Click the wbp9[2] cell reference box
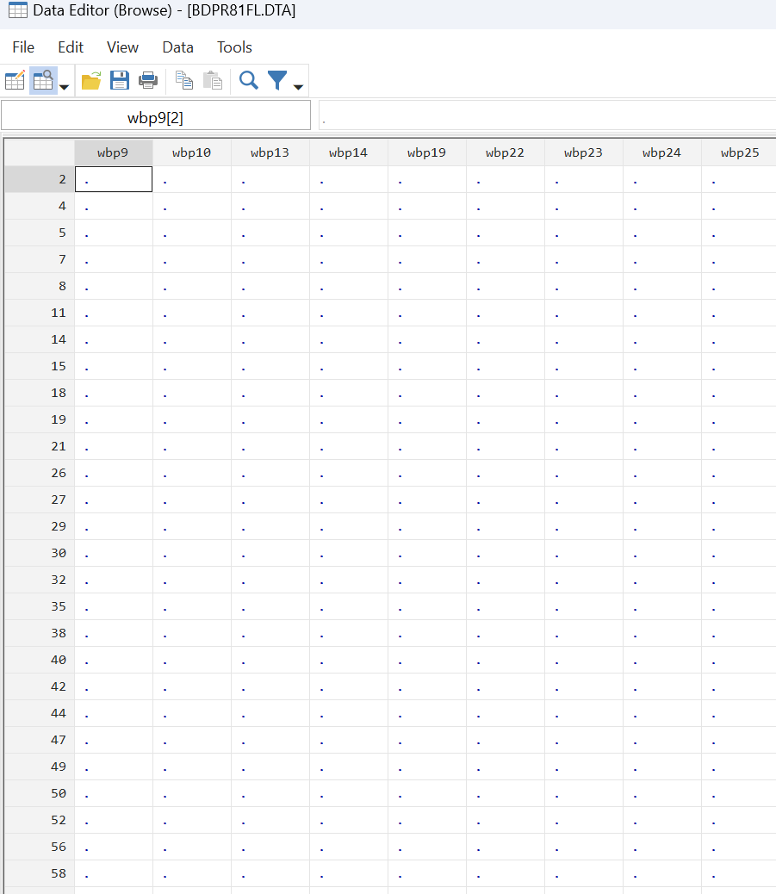The image size is (776, 894). pyautogui.click(x=155, y=118)
